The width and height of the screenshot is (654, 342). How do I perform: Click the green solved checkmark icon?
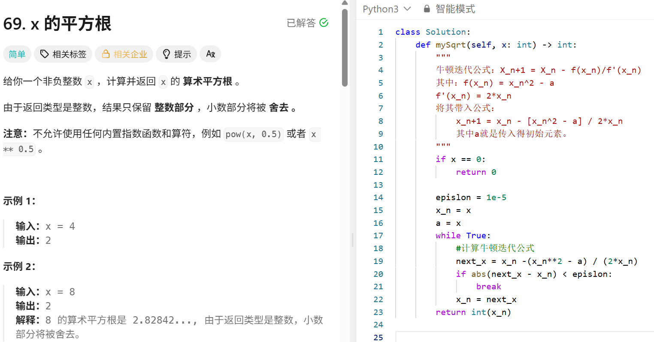pos(324,24)
